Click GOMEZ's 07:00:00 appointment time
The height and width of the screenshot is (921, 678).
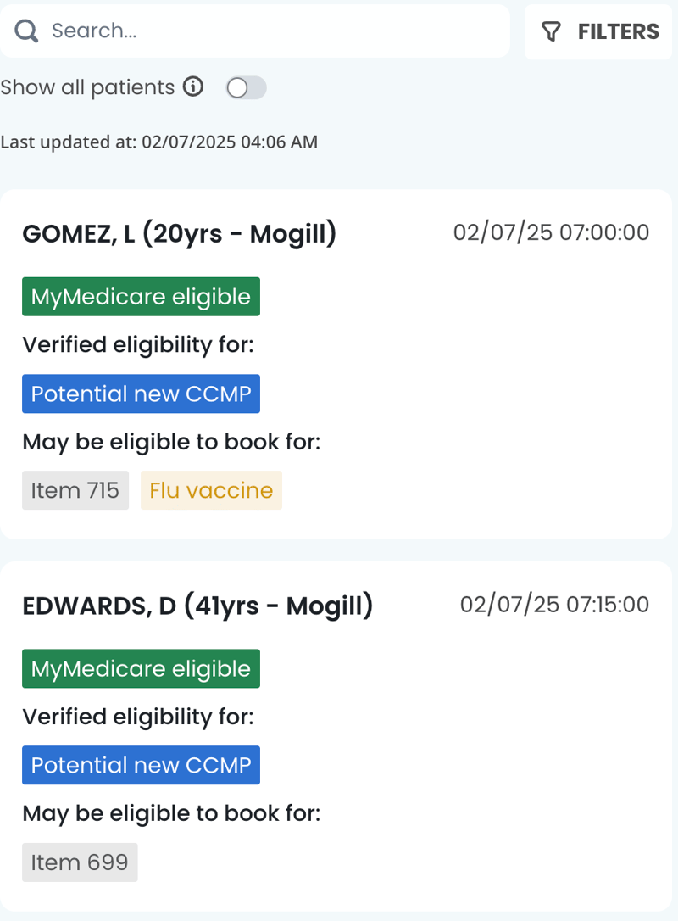pos(551,232)
